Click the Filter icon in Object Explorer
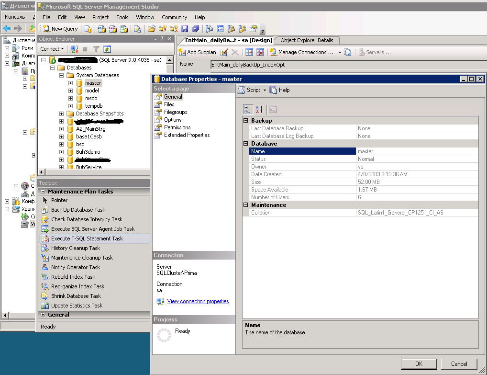Screen dimensions: 487x375 96,49
